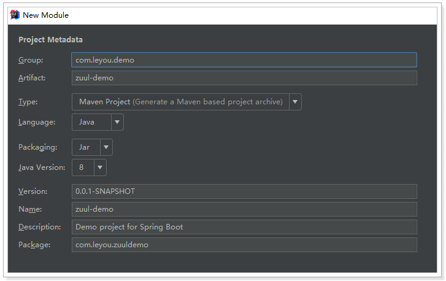
Task: Open the Language dropdown arrow
Action: [x=117, y=122]
